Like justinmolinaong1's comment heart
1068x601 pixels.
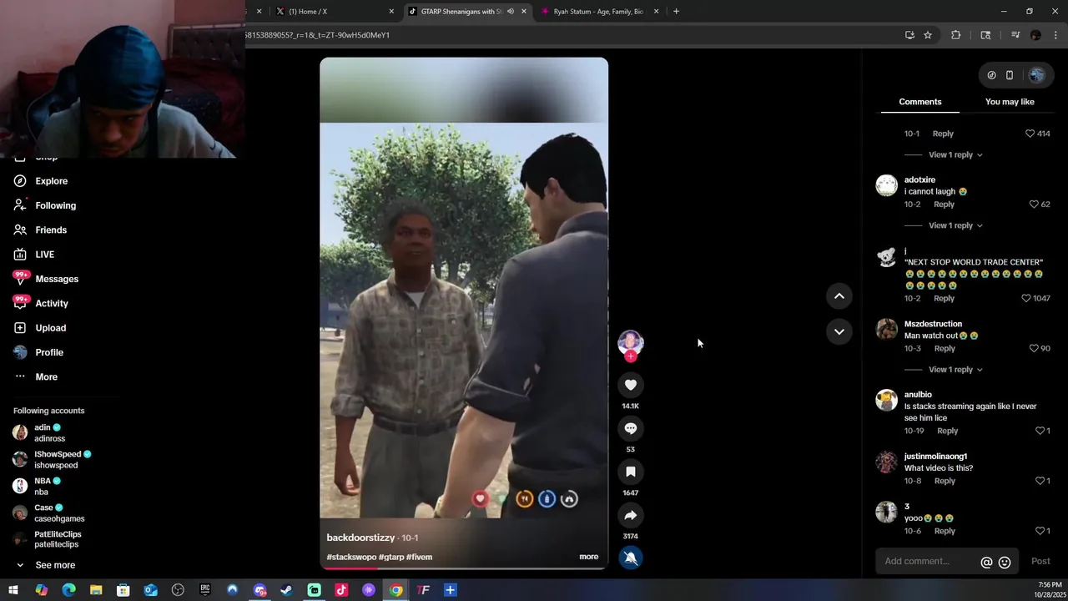point(1040,481)
